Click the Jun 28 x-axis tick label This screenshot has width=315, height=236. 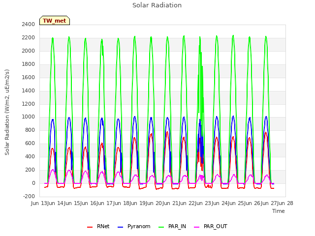pos(286,203)
